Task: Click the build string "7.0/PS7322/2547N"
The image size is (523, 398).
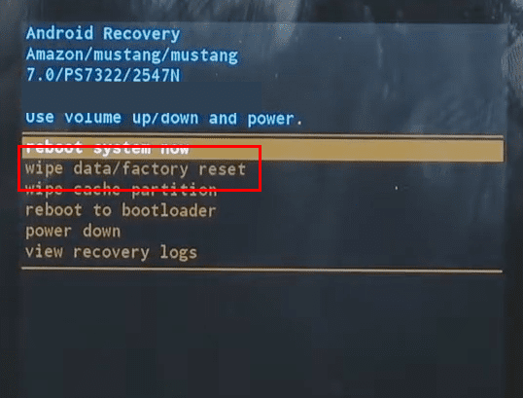Action: 103,75
